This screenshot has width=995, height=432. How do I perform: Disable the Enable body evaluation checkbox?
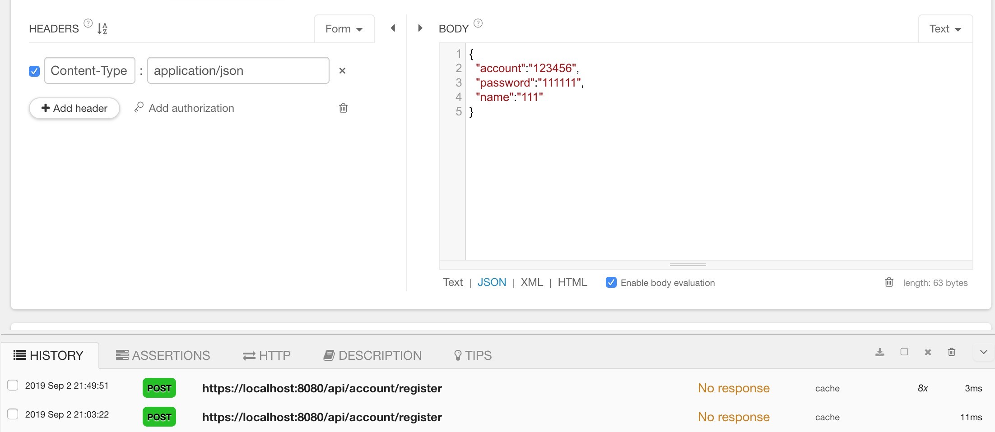pyautogui.click(x=611, y=282)
